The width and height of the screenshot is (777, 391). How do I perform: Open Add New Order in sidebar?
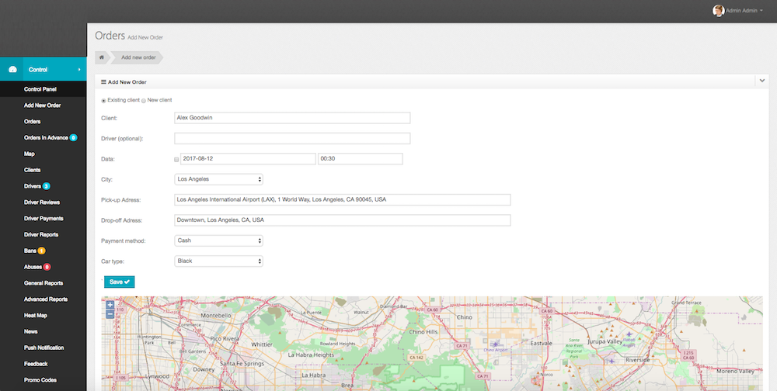tap(43, 106)
